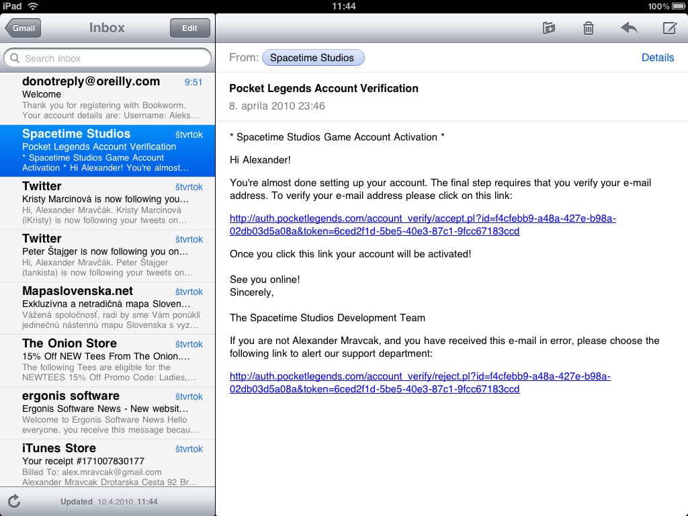Tap the 11:44 clock in the status bar
Image resolution: width=688 pixels, height=516 pixels.
coord(343,6)
